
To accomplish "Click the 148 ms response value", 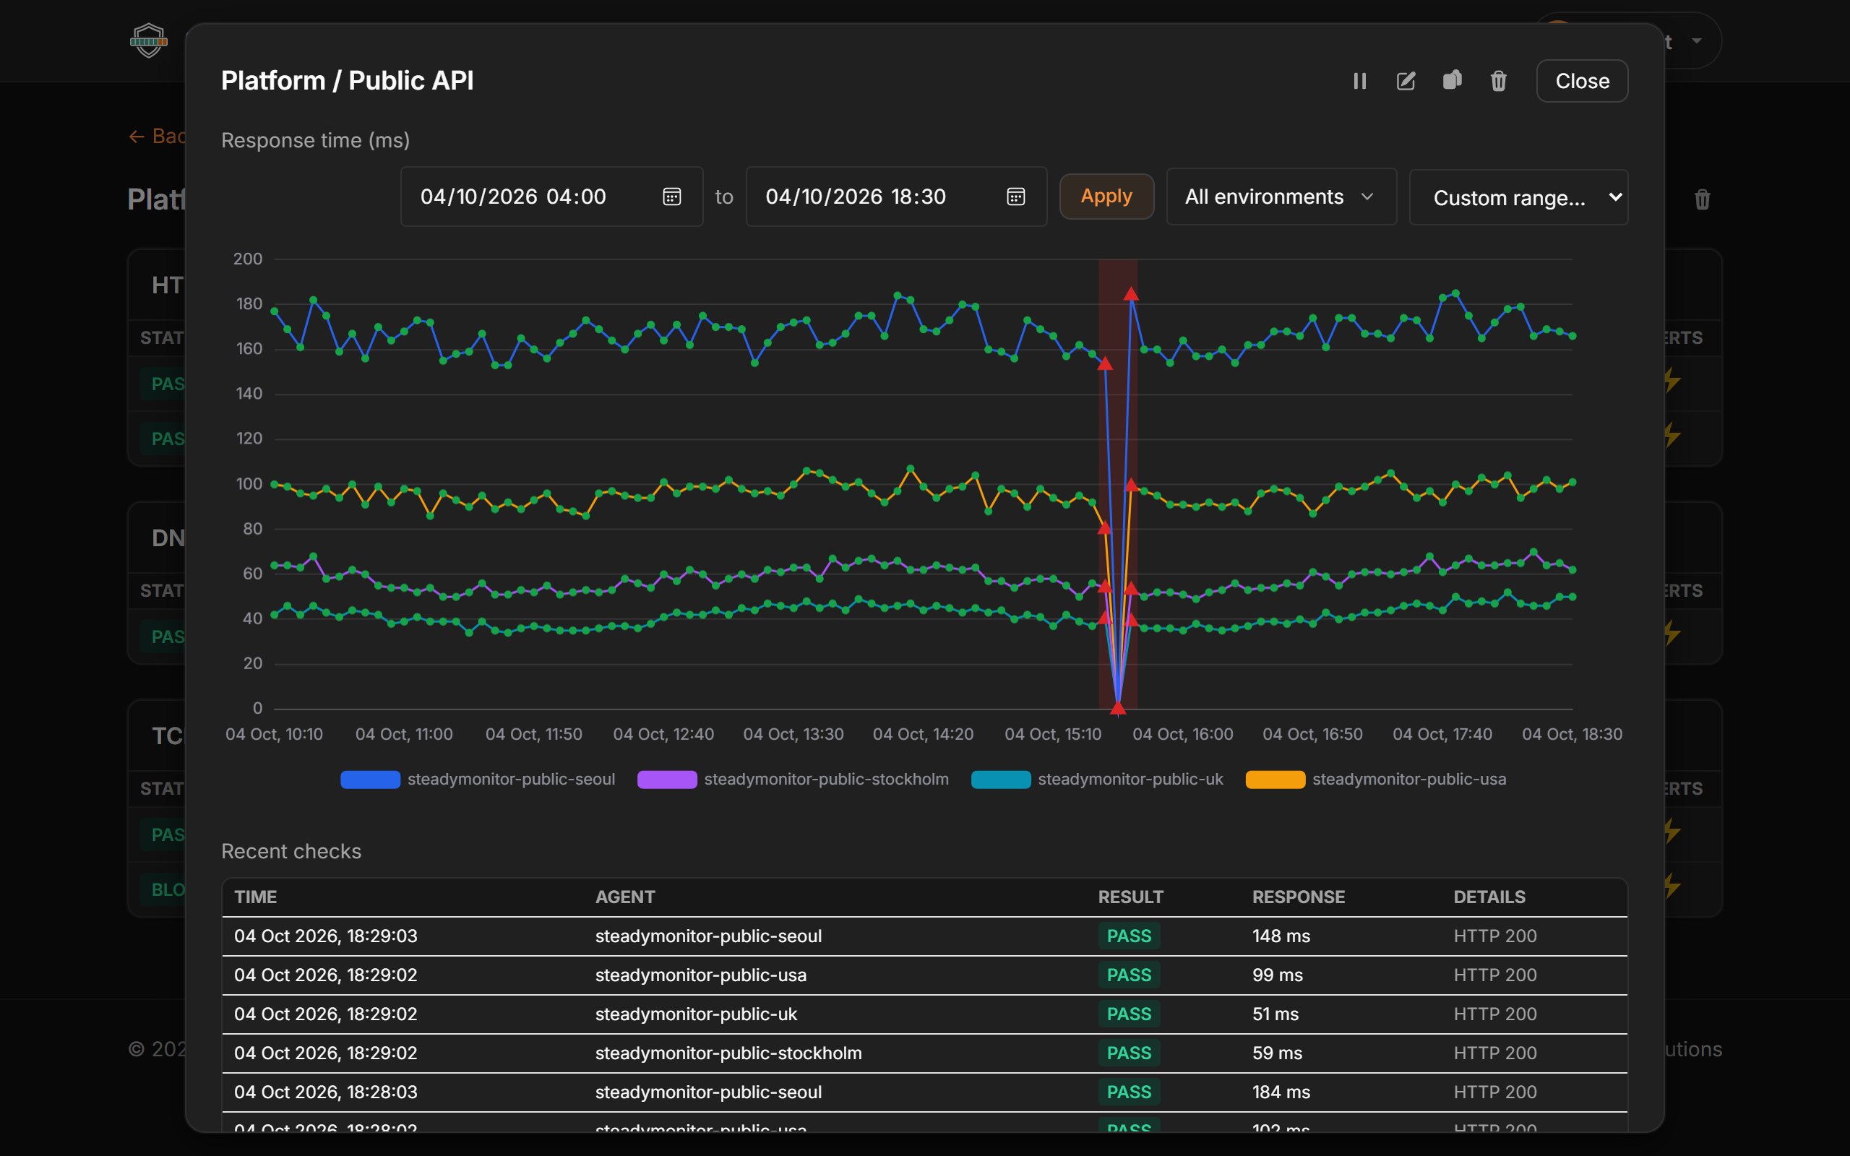I will pos(1281,936).
